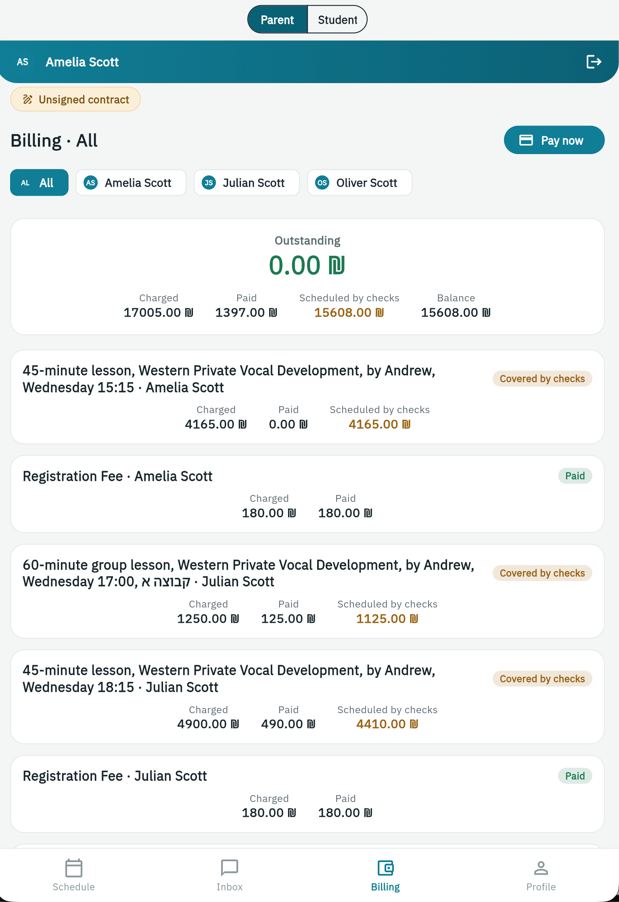Image resolution: width=619 pixels, height=902 pixels.
Task: Filter billing by Oliver Scott
Action: pos(360,183)
